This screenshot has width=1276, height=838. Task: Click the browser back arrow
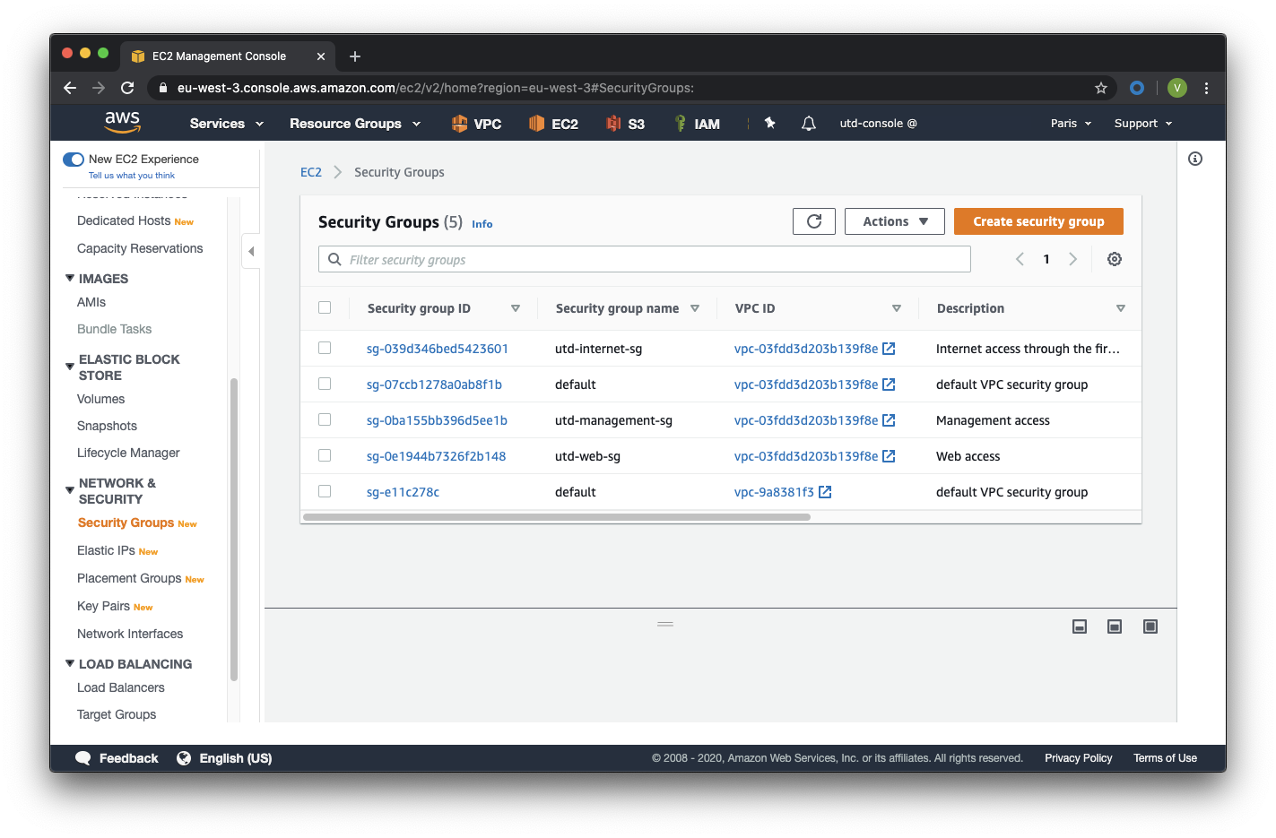coord(70,88)
